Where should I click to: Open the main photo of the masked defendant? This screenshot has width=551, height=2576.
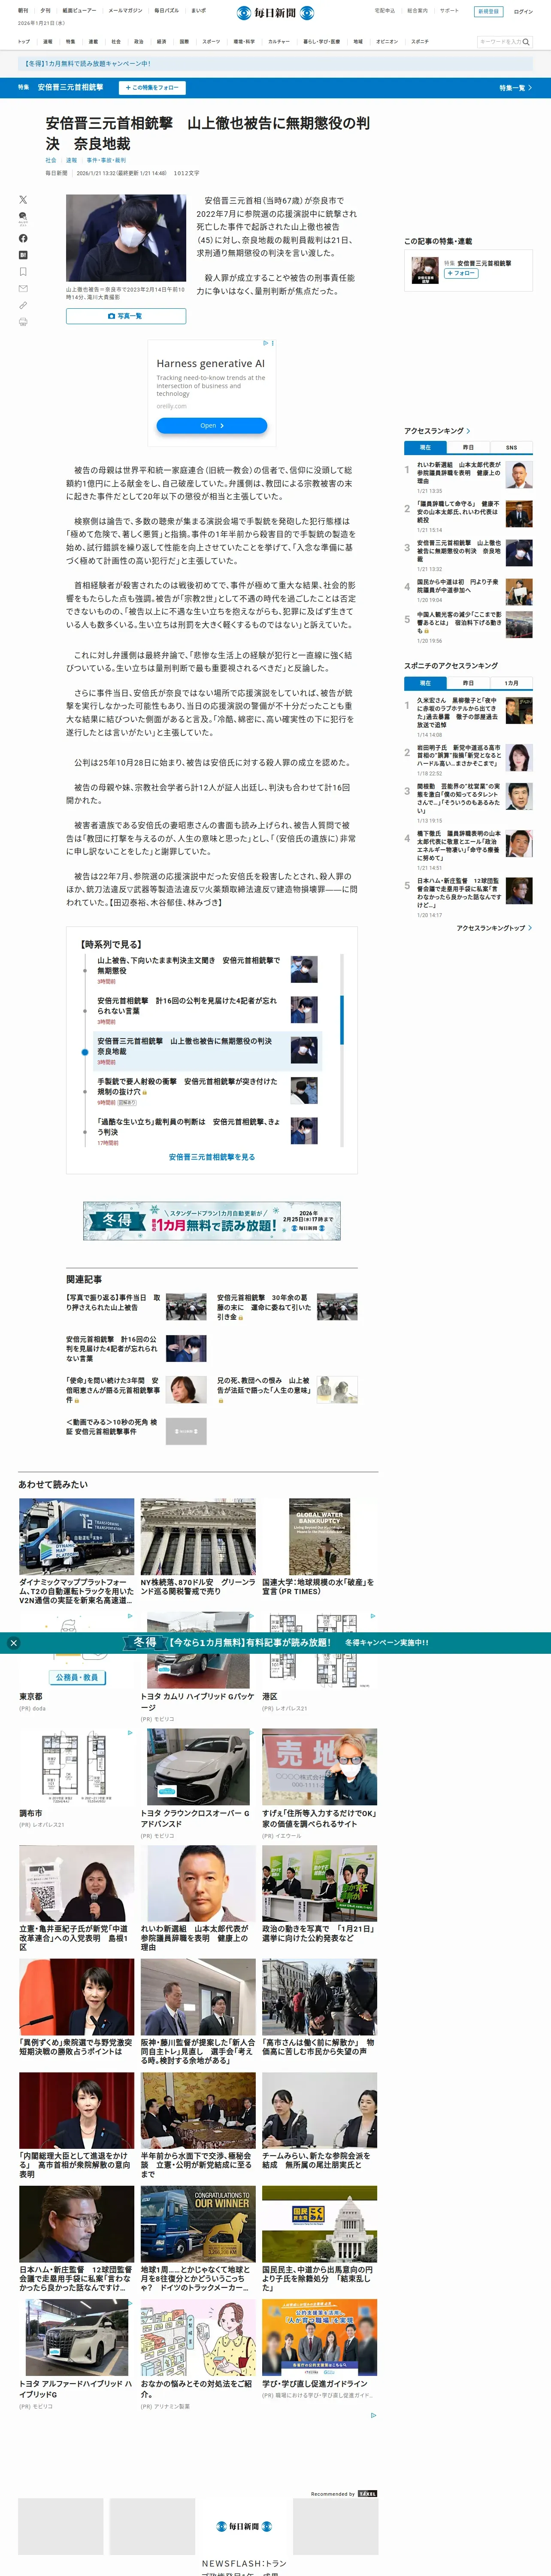pyautogui.click(x=126, y=238)
